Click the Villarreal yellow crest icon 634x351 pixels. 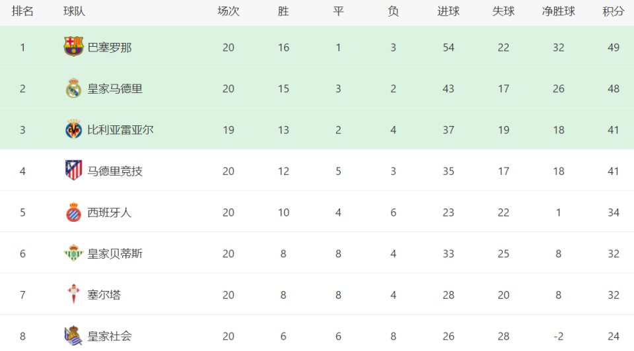73,129
